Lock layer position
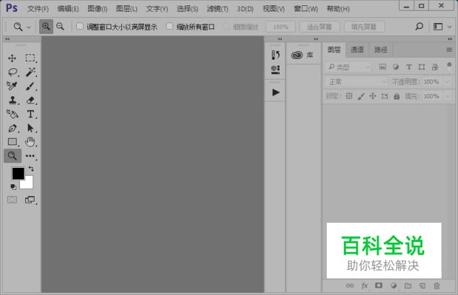The image size is (458, 295). (x=372, y=96)
